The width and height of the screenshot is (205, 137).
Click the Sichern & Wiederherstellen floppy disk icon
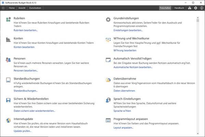click(8, 100)
